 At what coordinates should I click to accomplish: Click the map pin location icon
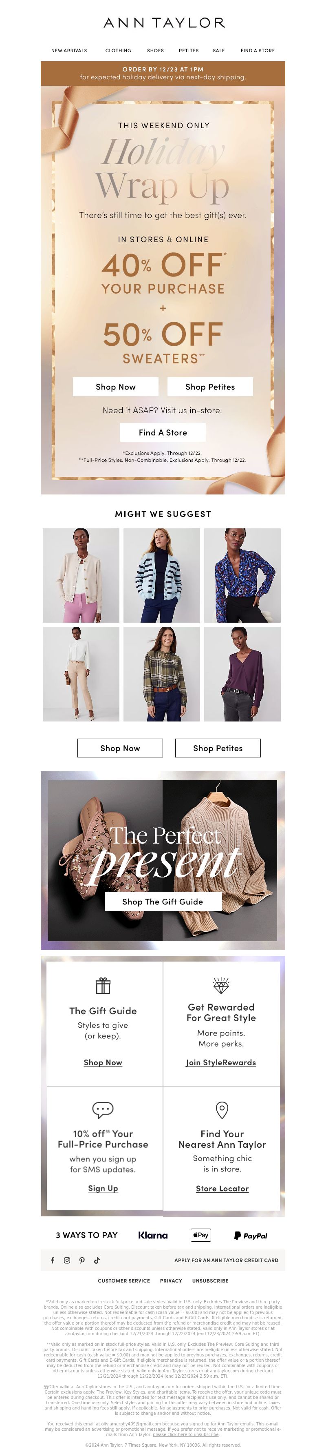(x=222, y=1110)
